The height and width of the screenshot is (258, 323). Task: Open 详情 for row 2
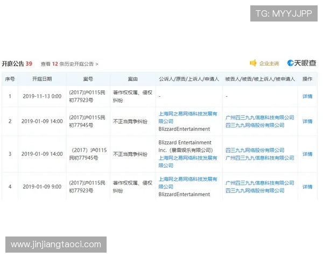point(307,121)
